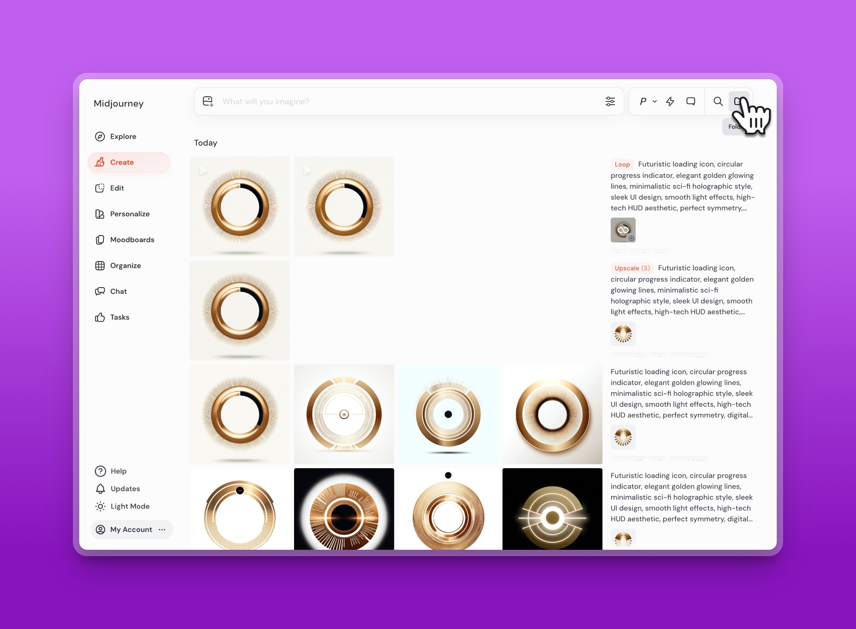Viewport: 856px width, 629px height.
Task: Go to the Explore page
Action: [123, 136]
